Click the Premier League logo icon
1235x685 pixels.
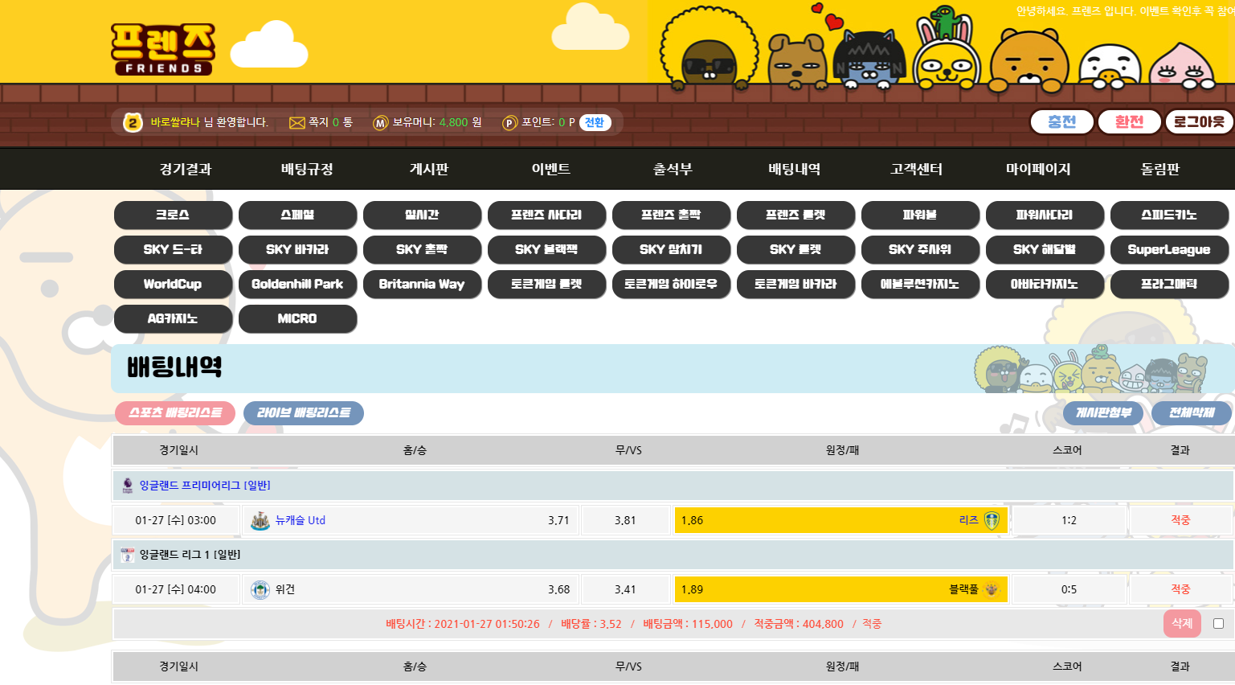[128, 486]
